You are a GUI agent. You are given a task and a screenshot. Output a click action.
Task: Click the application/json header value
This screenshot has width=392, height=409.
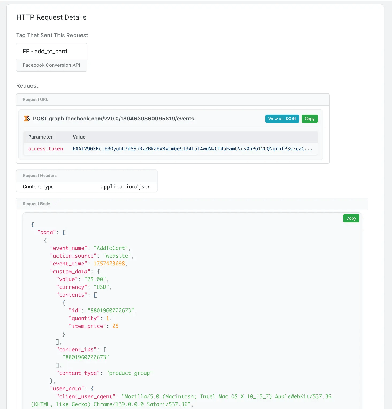point(125,187)
